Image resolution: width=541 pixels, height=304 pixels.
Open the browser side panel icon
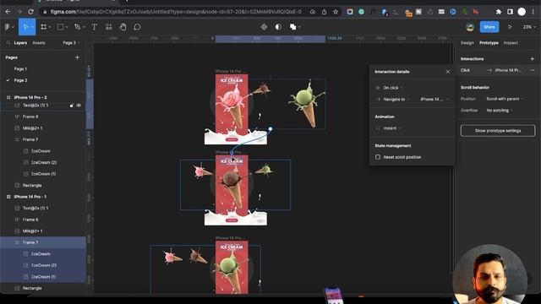(510, 12)
